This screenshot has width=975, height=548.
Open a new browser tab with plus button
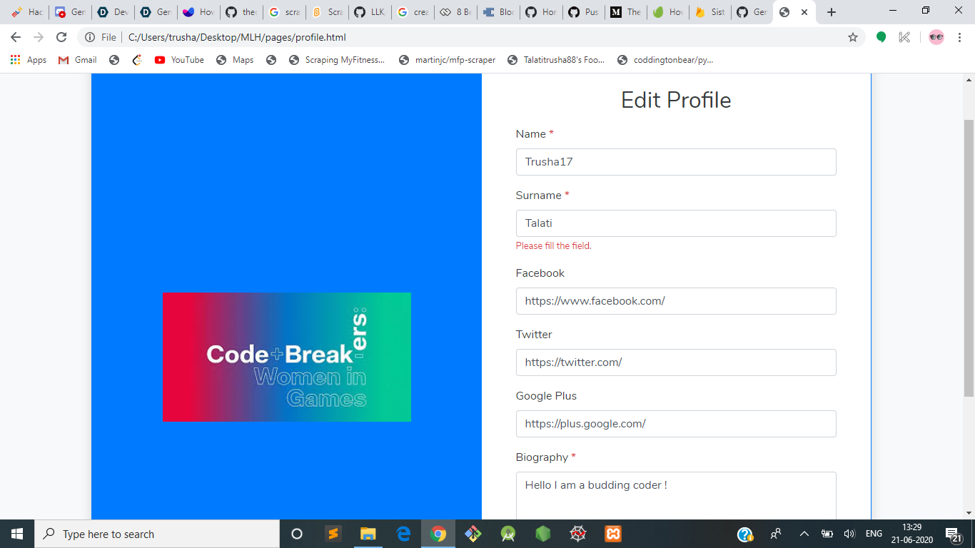[x=832, y=12]
